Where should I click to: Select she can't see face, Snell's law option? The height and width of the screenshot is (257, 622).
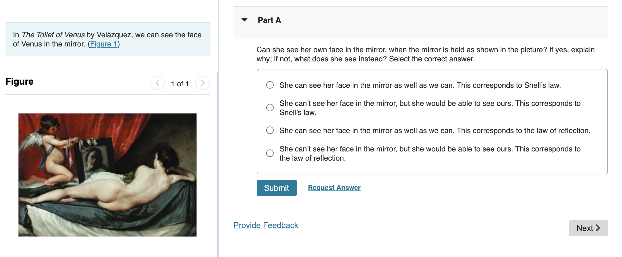[270, 108]
